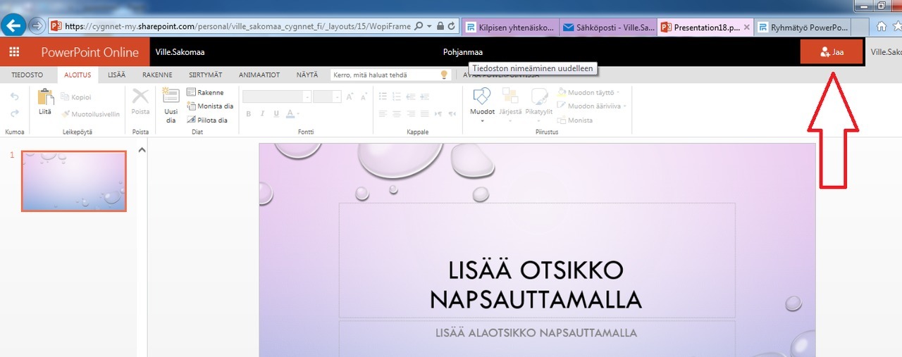902x357 pixels.
Task: Add a new slide with Uusi dia
Action: point(171,106)
